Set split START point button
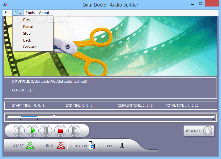Image resolution: width=221 pixels, height=159 pixels. (23, 146)
